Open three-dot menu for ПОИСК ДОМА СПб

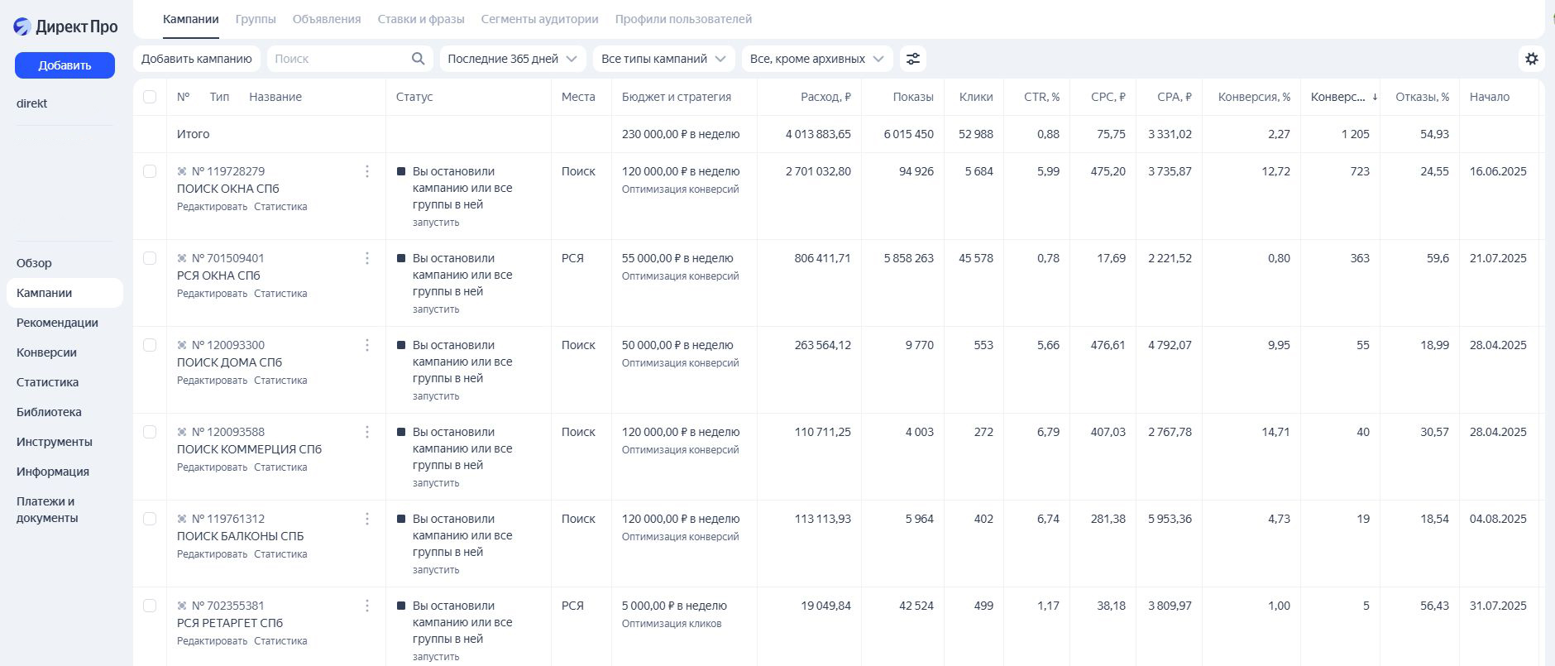point(367,345)
